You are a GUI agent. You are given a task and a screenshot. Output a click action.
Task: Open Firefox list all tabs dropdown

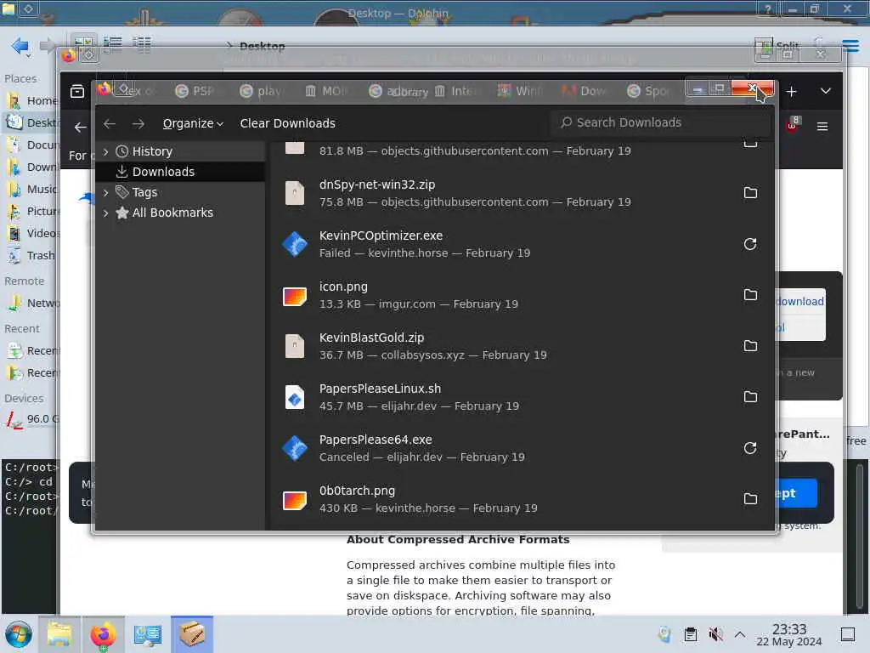tap(826, 91)
